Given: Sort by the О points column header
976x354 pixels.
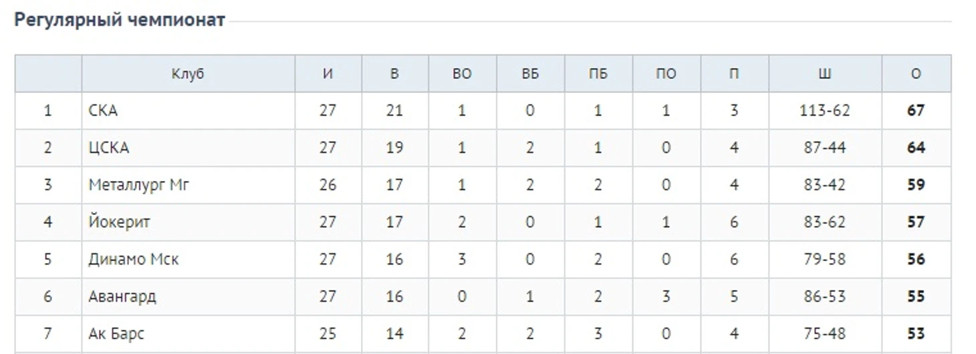Looking at the screenshot, I should pos(916,74).
